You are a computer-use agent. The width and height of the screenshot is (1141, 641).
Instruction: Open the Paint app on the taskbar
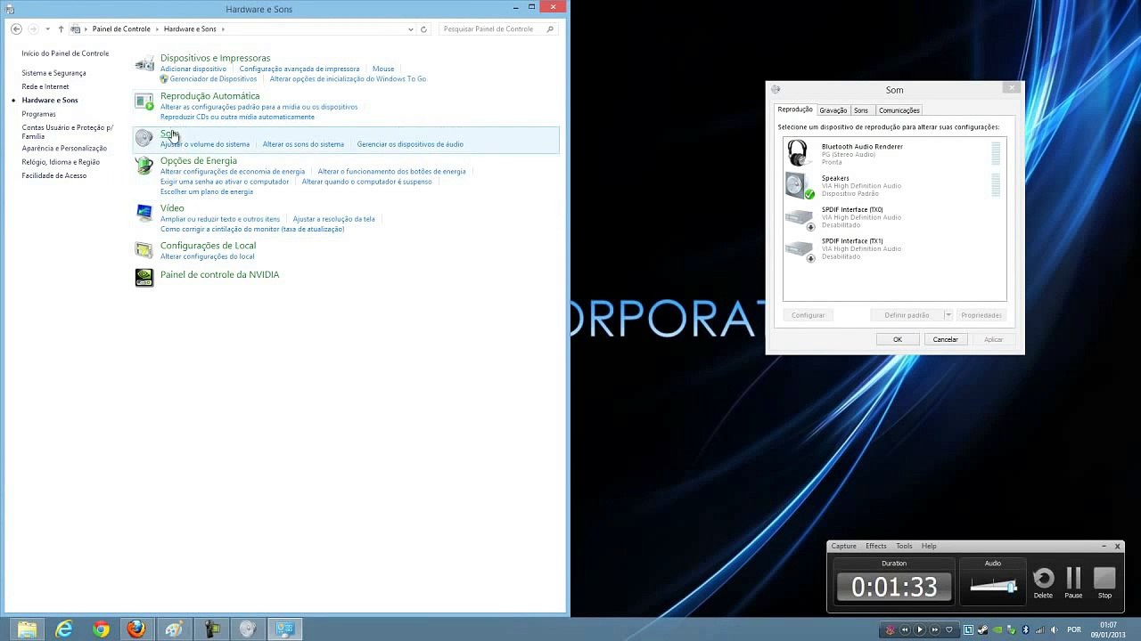click(174, 629)
